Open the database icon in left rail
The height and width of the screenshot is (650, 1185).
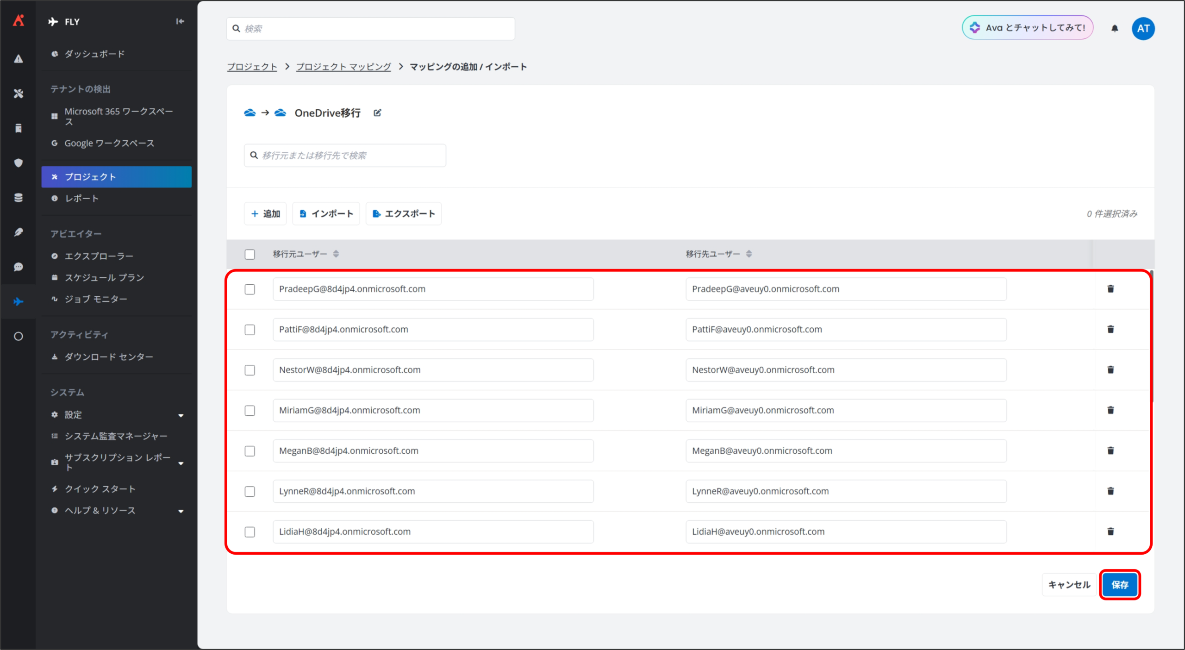[x=19, y=198]
